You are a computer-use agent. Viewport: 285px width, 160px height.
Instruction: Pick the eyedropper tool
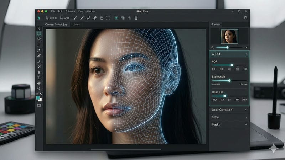[39, 50]
